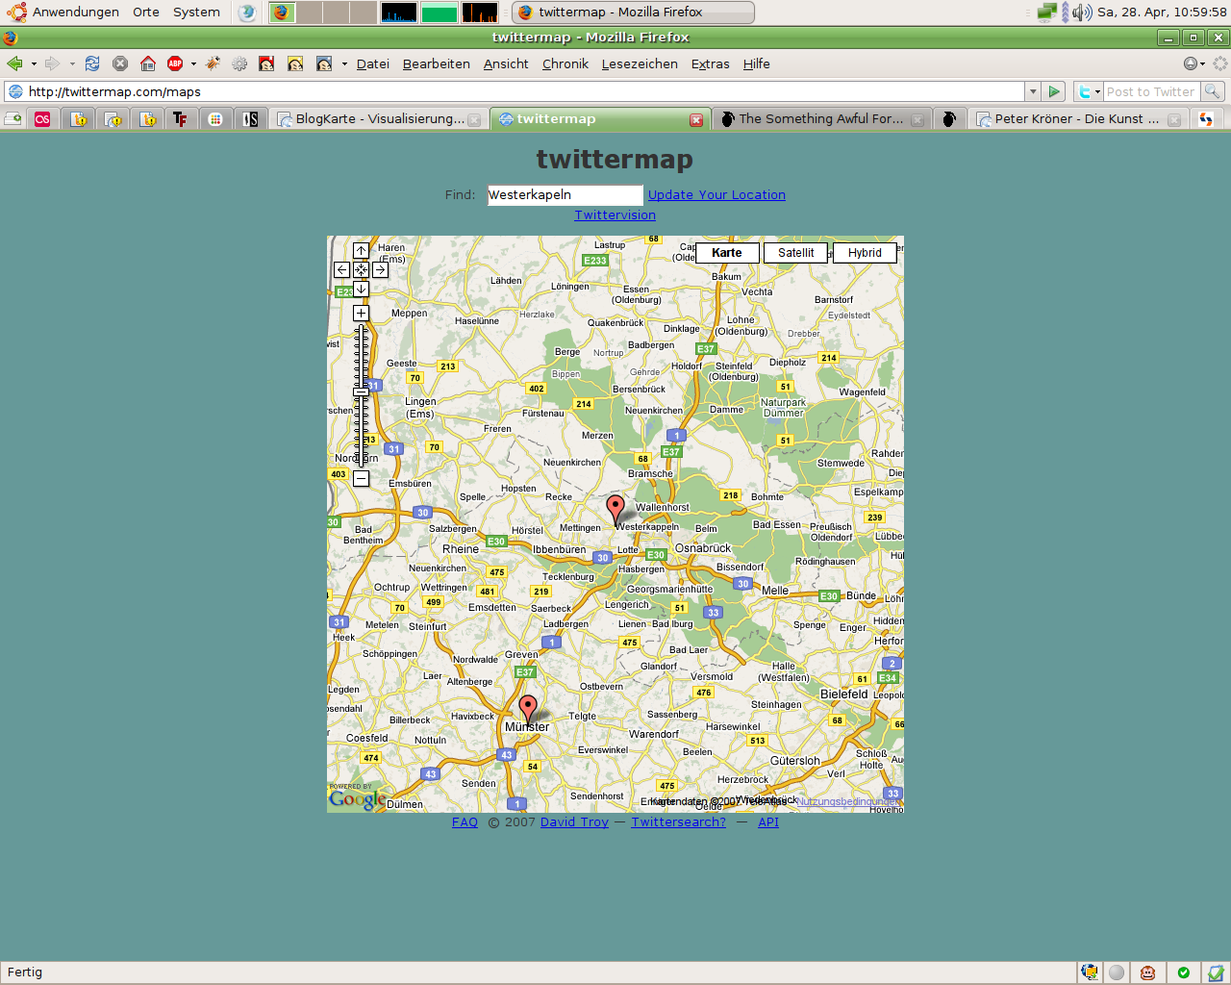Run the Post to Twitter search icon

(1213, 91)
